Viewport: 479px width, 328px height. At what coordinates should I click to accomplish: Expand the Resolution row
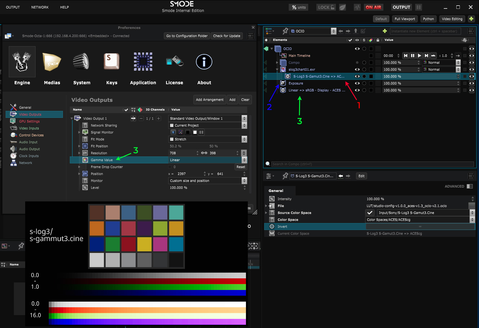(x=79, y=153)
